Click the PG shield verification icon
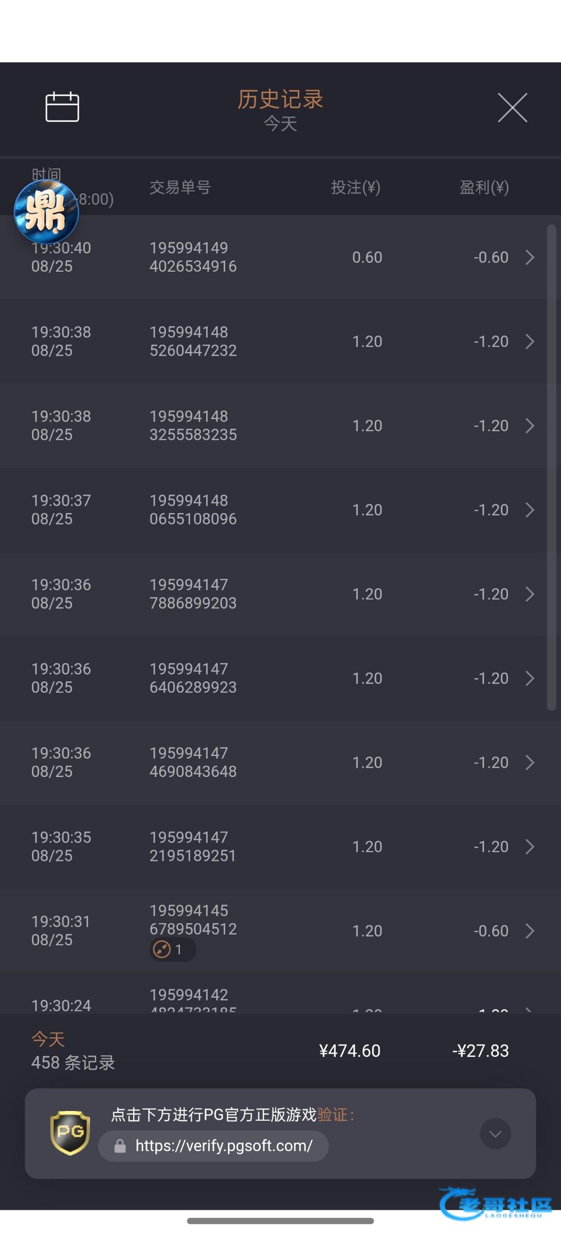The height and width of the screenshot is (1235, 561). 70,1133
